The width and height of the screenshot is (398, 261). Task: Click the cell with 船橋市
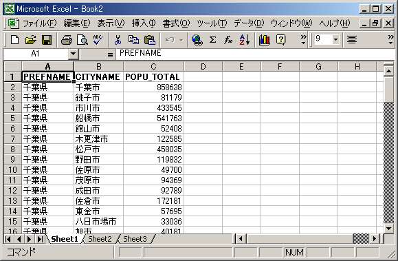coord(98,118)
